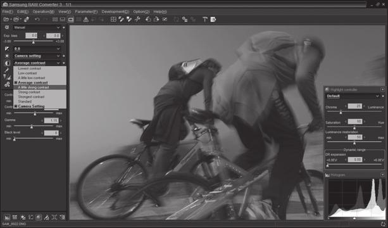Toggle the checked Camera Setting list entry
The height and width of the screenshot is (228, 388).
point(40,106)
